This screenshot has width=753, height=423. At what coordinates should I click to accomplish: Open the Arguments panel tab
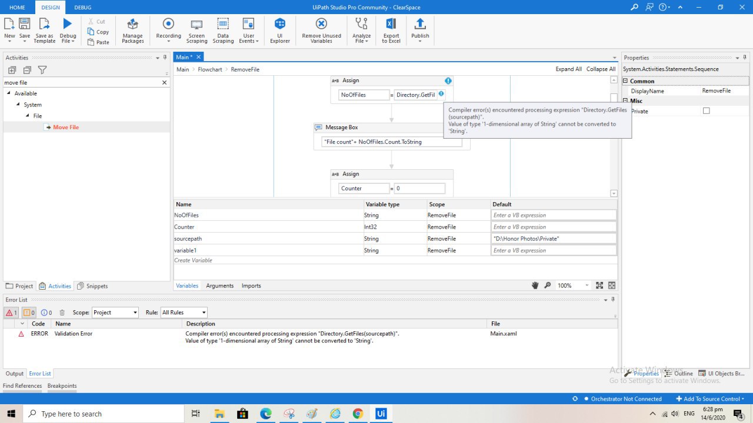(x=220, y=286)
